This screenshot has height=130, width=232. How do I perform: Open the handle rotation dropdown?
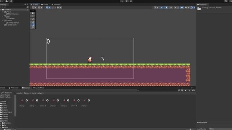tap(40, 8)
